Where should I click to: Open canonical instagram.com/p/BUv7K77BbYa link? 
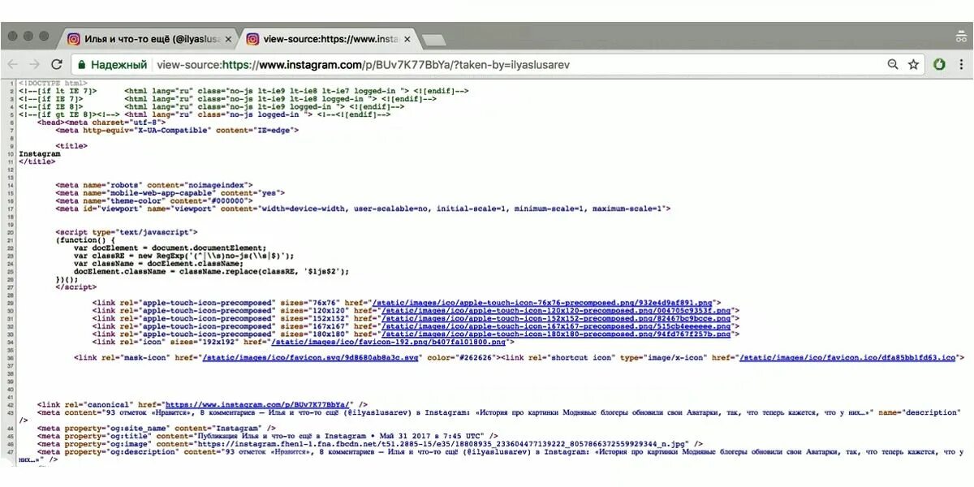[257, 404]
